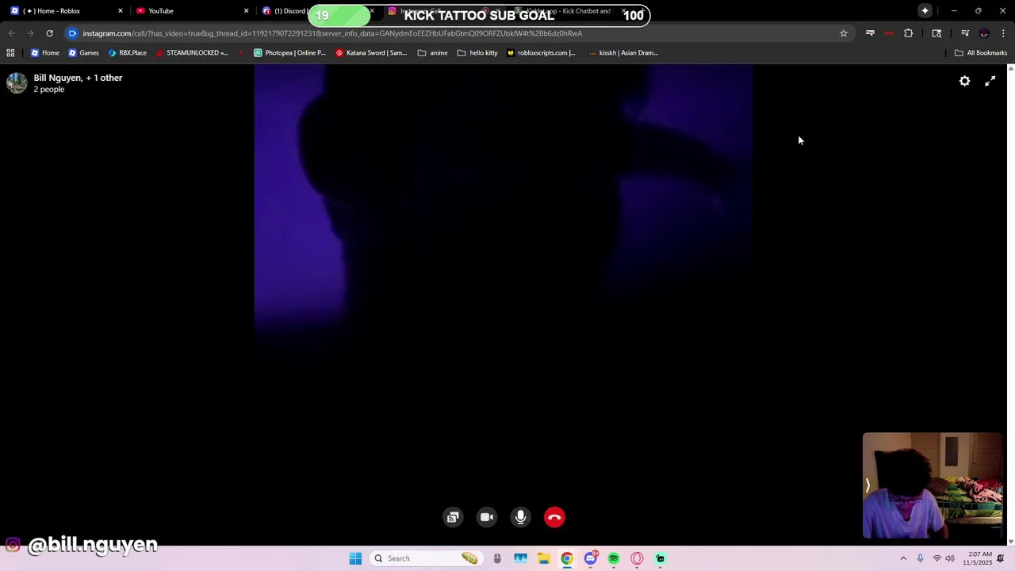Viewport: 1015px width, 571px height.
Task: Open call settings gear icon
Action: pos(964,81)
